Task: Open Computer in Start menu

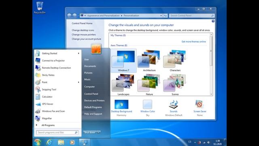Action: pos(89,86)
